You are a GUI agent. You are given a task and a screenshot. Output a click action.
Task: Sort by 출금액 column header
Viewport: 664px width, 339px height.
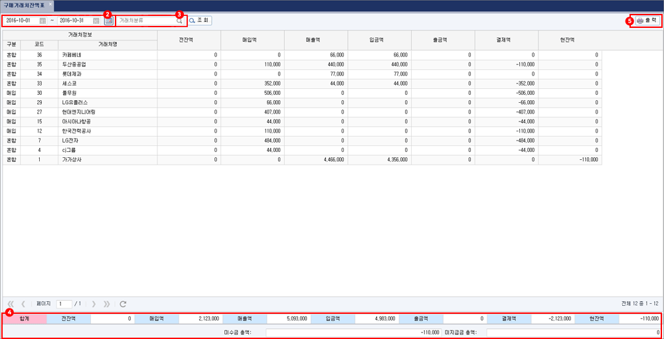click(x=443, y=39)
